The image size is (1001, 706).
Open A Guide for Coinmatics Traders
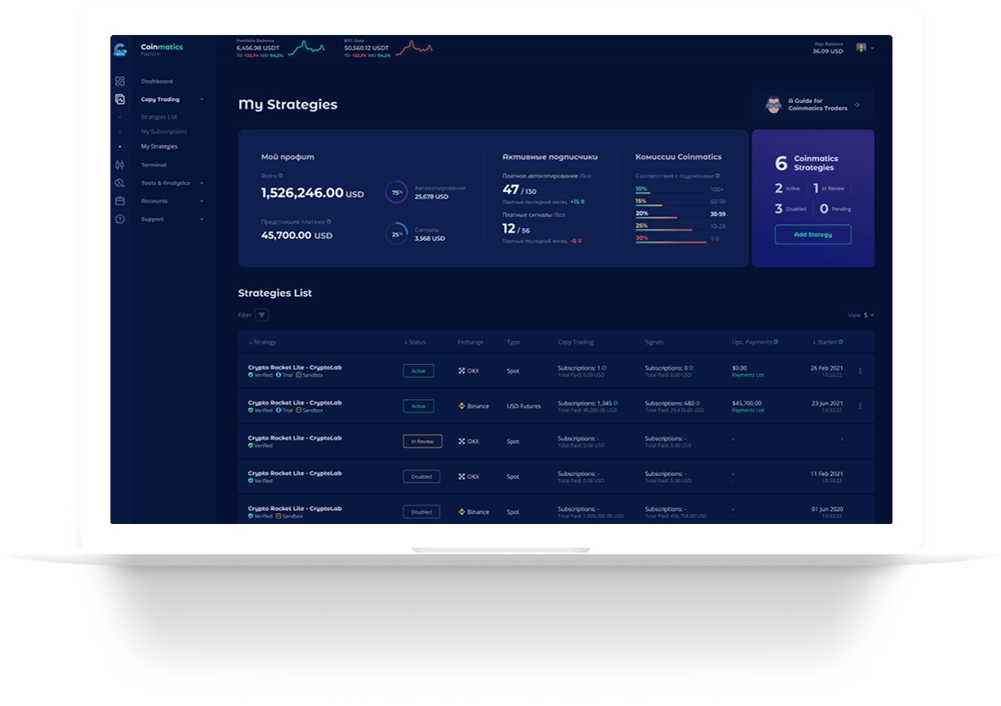[x=812, y=105]
